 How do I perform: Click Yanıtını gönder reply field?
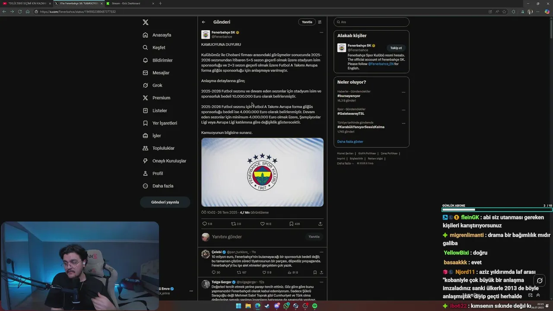pos(257,237)
